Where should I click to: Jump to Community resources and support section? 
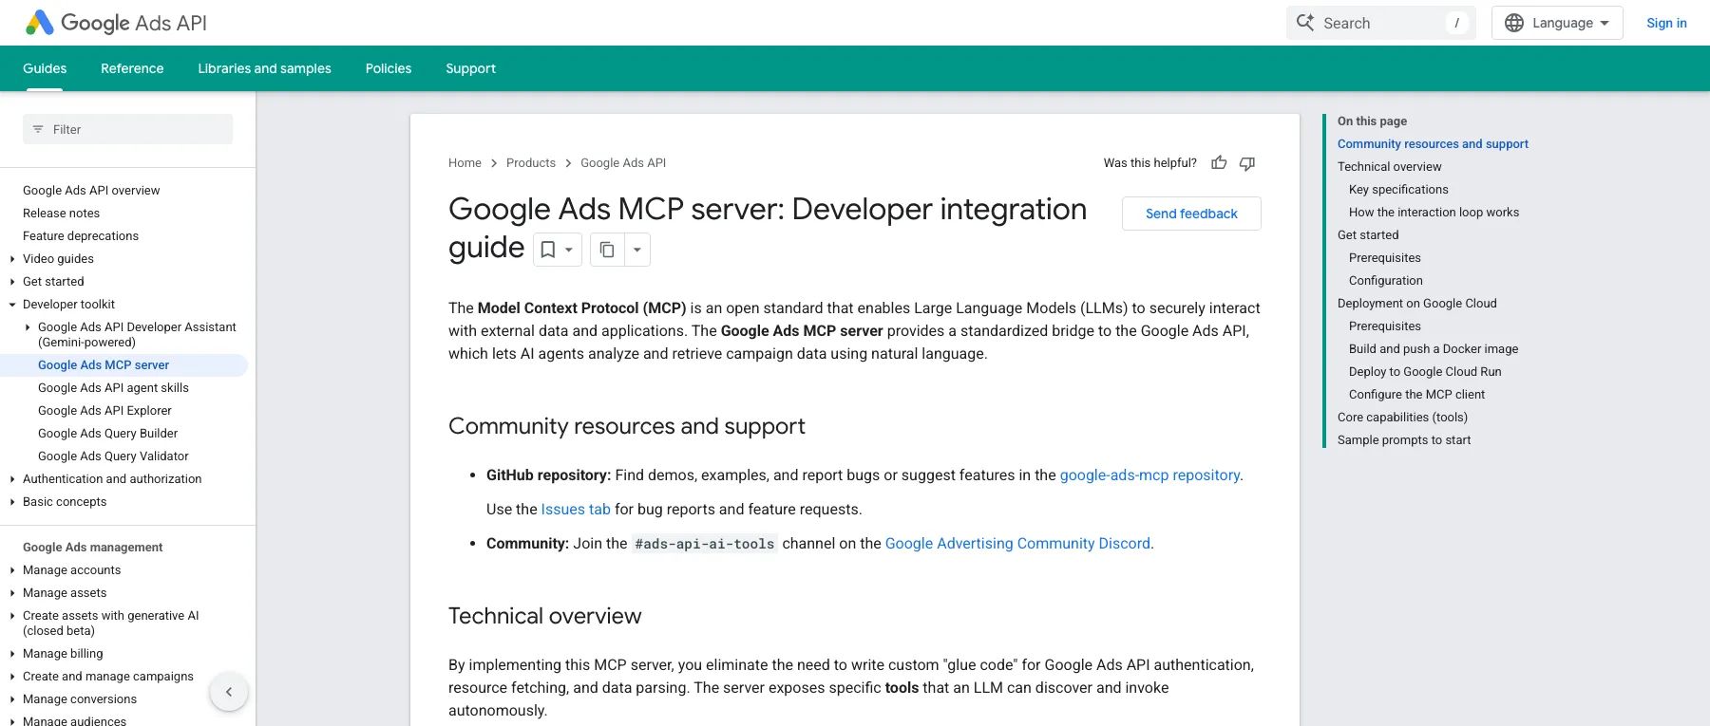[x=1433, y=144]
